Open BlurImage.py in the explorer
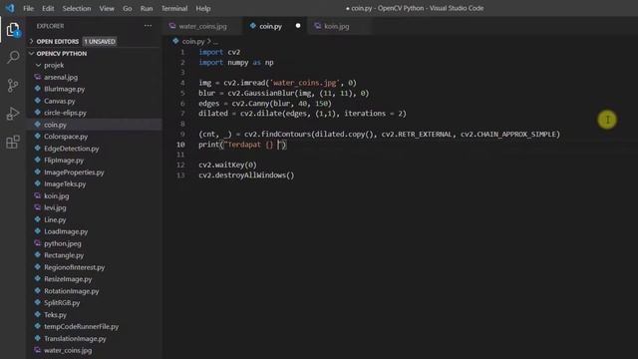 pos(64,89)
